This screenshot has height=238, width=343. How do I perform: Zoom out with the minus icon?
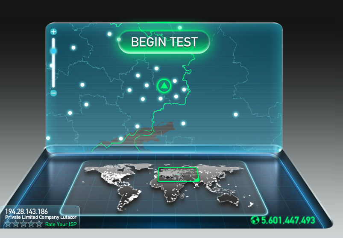pyautogui.click(x=53, y=93)
